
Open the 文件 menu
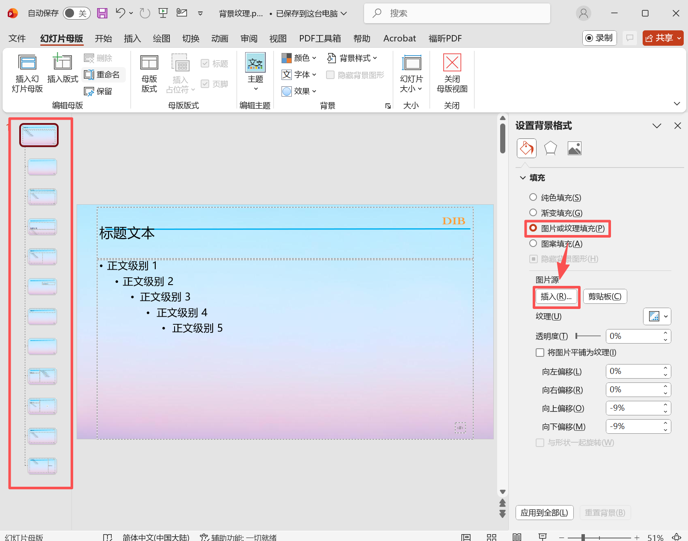click(17, 38)
